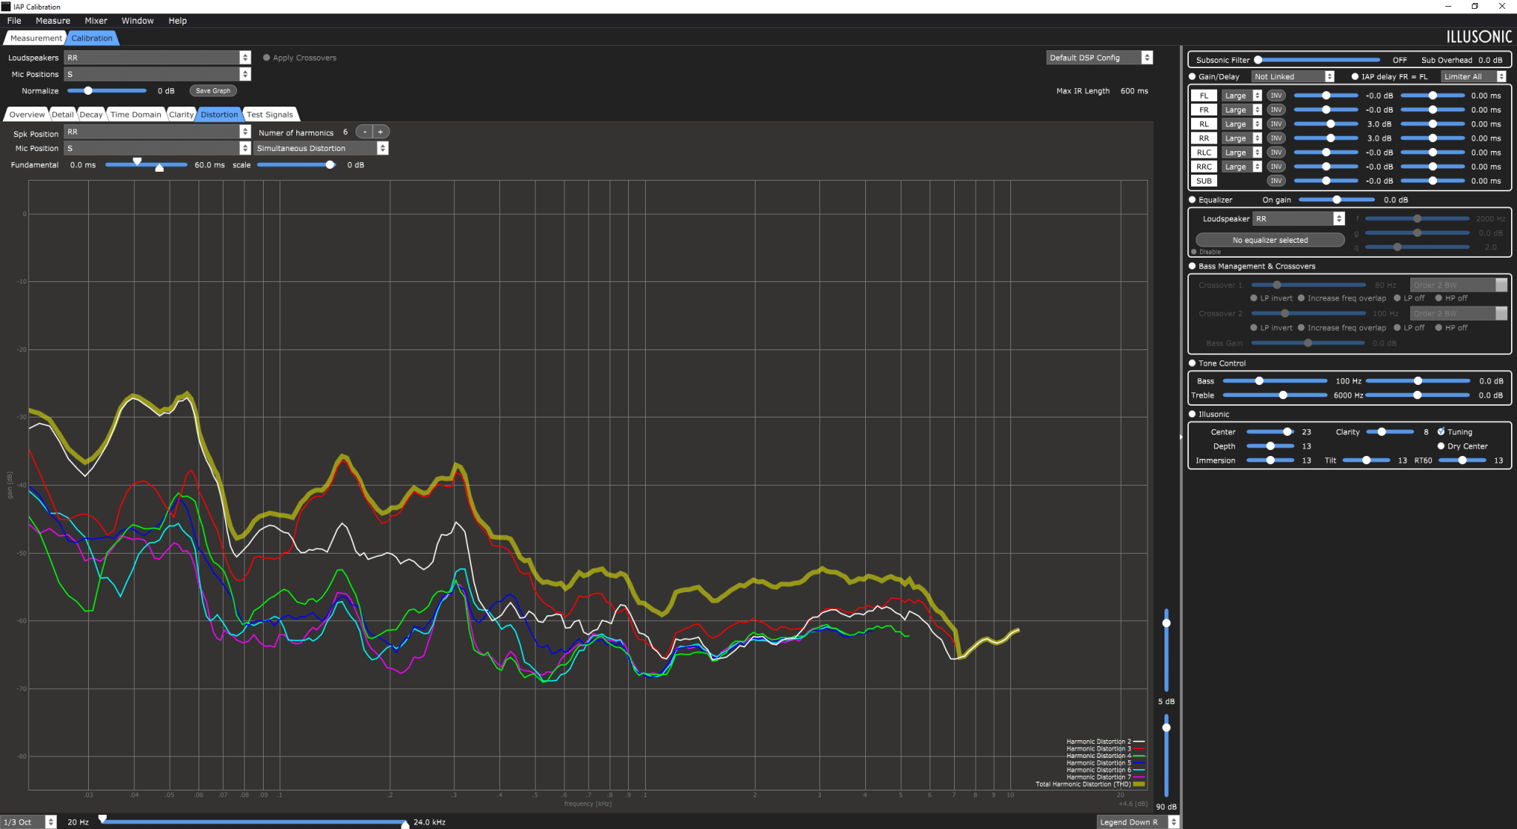Select the SUB speaker channel box

pyautogui.click(x=1204, y=181)
